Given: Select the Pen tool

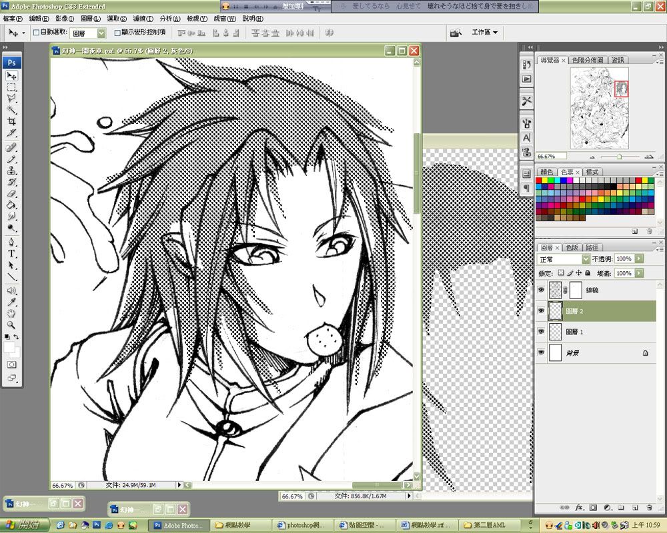Looking at the screenshot, I should pyautogui.click(x=11, y=243).
